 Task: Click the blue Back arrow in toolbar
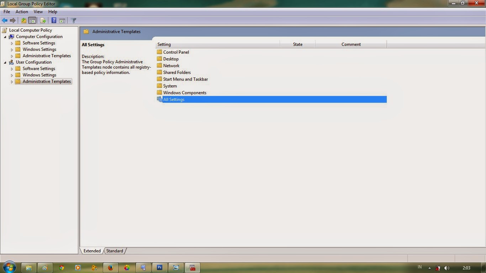(x=5, y=21)
